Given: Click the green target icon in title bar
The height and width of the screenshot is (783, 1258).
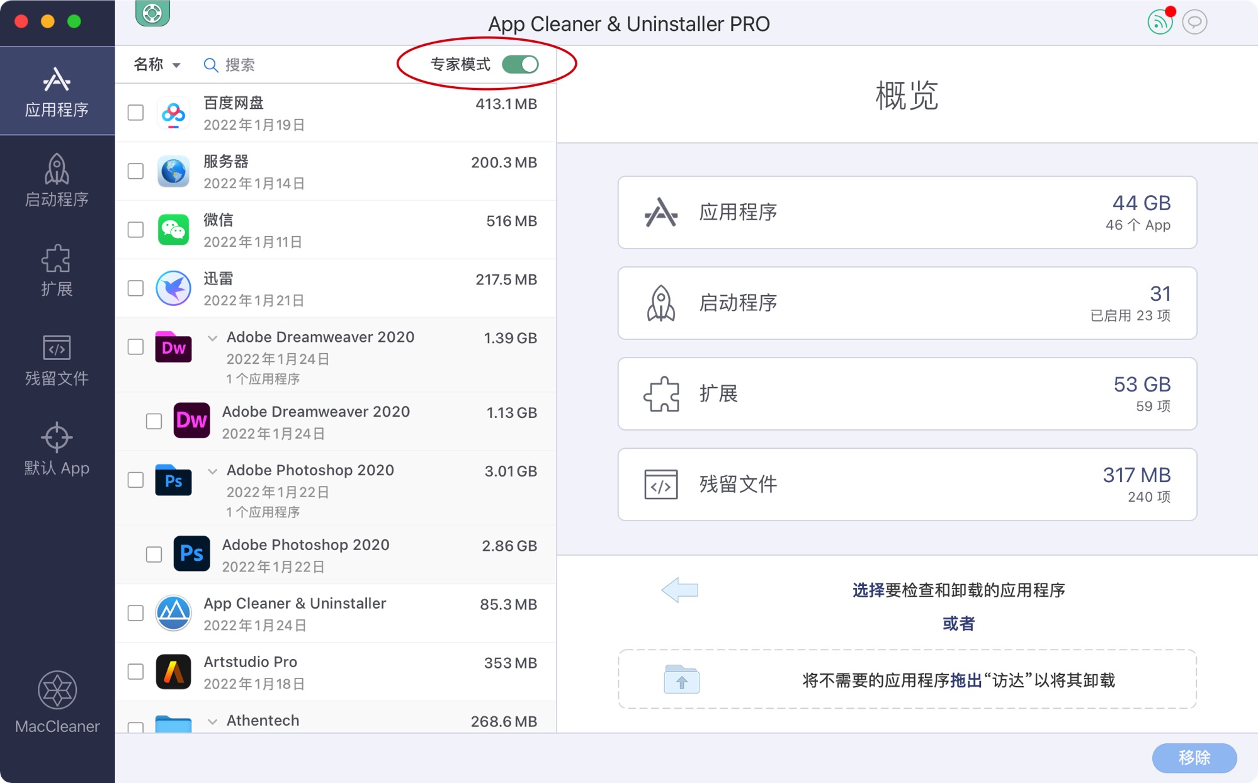Looking at the screenshot, I should click(x=152, y=13).
